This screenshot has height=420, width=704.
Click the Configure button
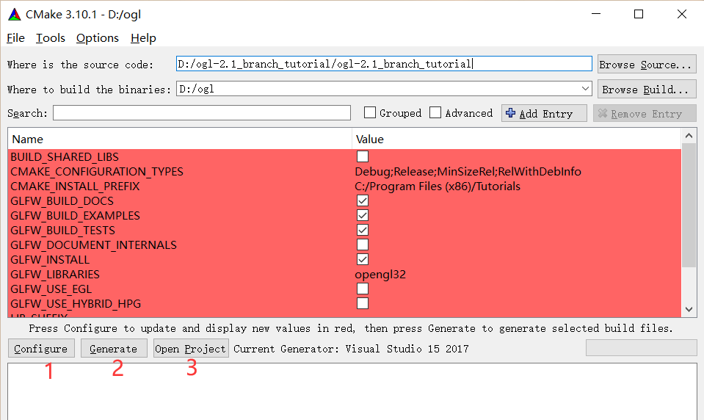[41, 349]
